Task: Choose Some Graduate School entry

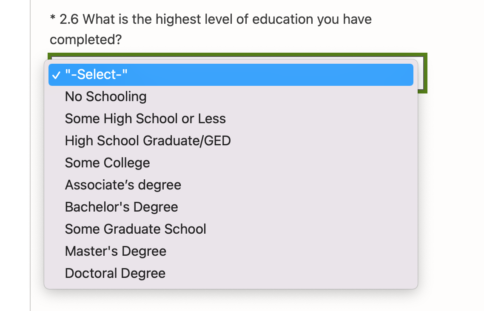Action: click(135, 229)
